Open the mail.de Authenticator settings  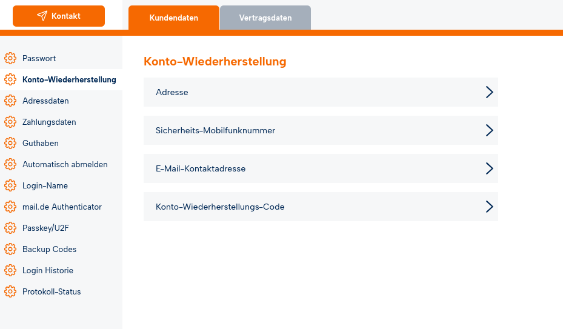tap(62, 207)
